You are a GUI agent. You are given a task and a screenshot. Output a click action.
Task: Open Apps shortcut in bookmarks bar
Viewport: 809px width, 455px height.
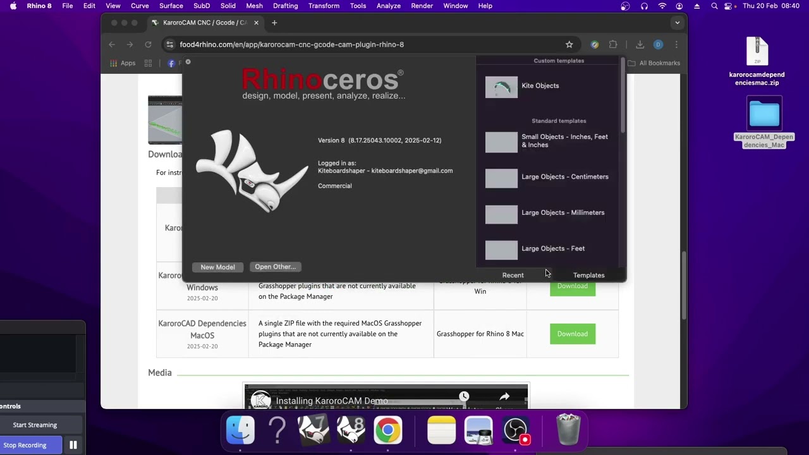(x=123, y=63)
